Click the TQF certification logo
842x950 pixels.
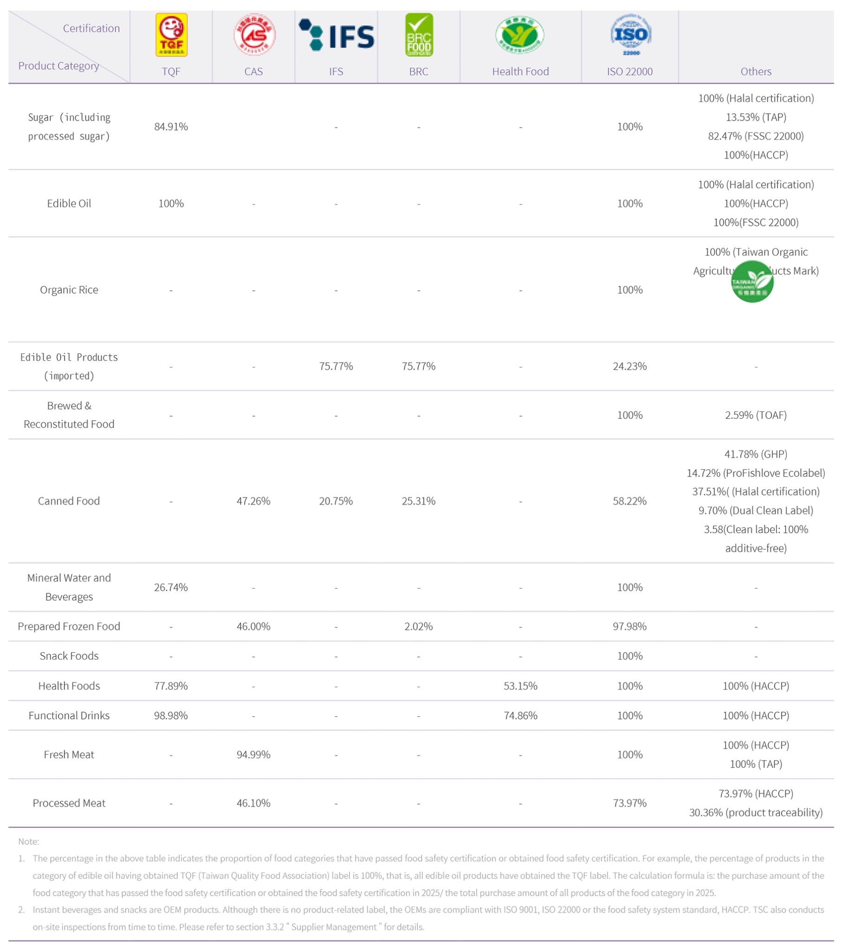coord(171,35)
